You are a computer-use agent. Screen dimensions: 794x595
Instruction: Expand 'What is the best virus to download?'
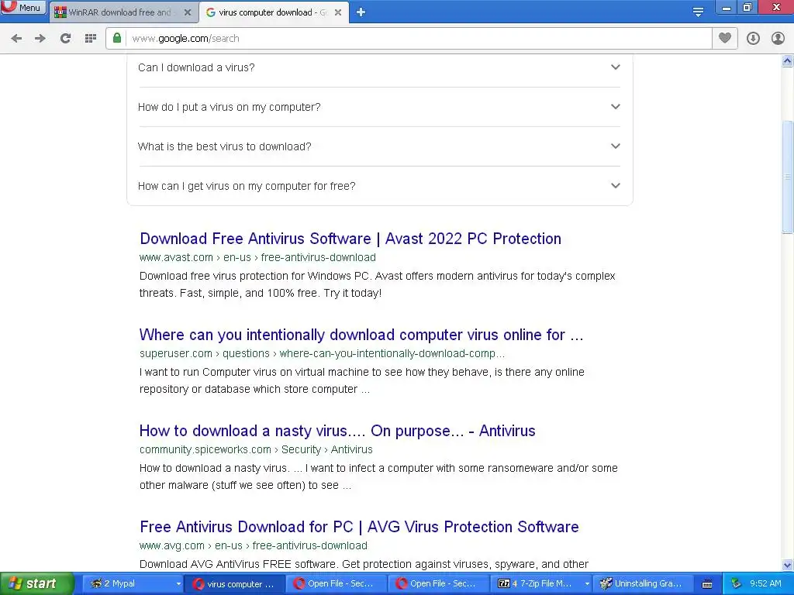[379, 146]
